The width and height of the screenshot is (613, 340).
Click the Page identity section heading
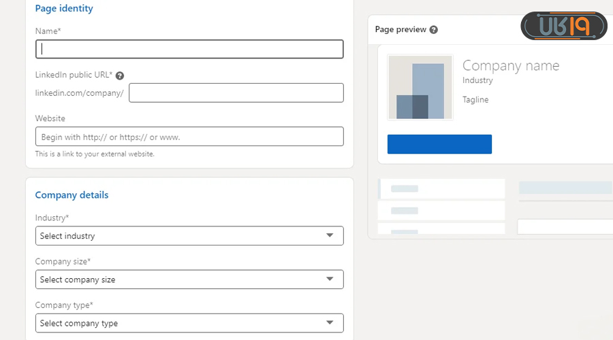[64, 9]
